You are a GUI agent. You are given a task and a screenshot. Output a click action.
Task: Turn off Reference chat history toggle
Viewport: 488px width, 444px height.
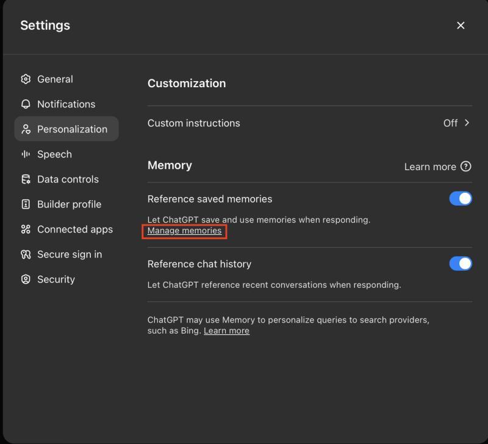(461, 263)
